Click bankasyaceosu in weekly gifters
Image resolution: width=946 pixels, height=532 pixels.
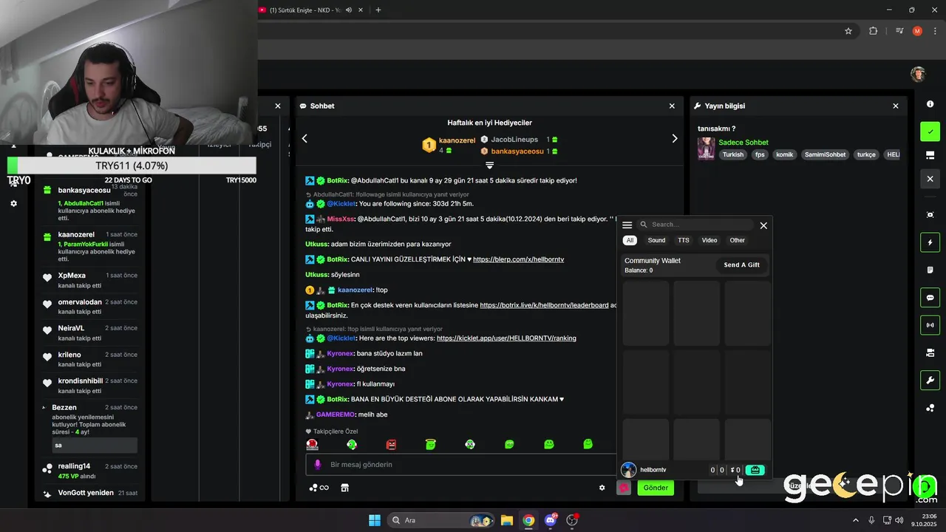coord(517,151)
